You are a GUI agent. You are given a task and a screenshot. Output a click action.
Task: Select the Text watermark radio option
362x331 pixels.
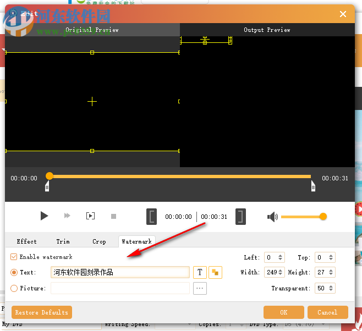tap(14, 272)
